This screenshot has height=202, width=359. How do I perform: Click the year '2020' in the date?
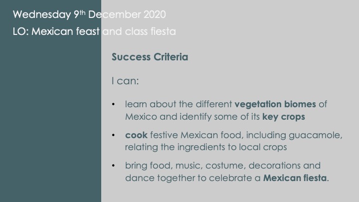click(155, 14)
